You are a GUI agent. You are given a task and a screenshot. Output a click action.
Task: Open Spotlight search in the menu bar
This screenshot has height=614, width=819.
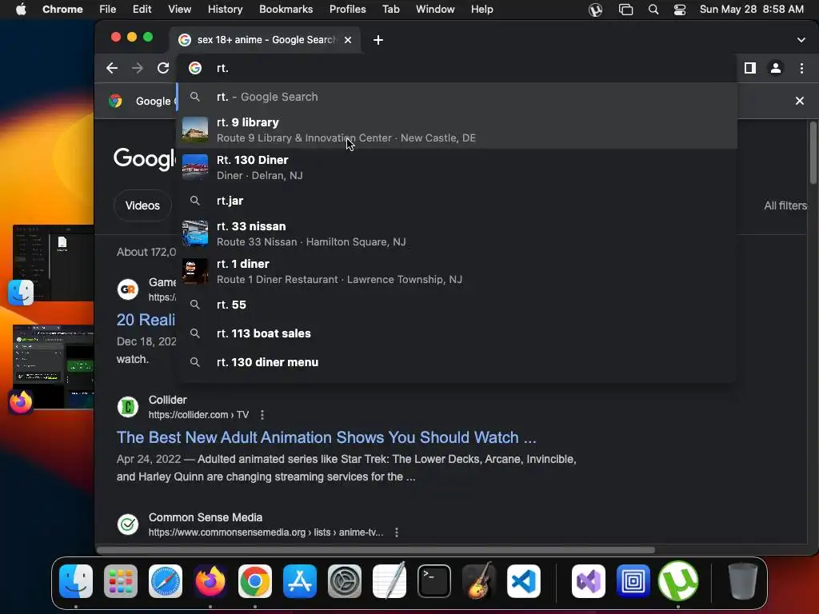(653, 10)
